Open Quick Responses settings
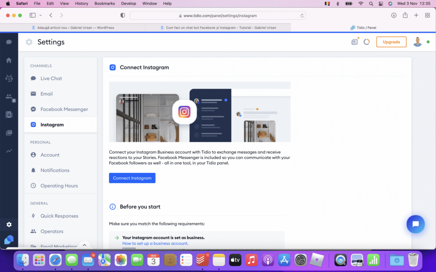The image size is (436, 272). click(60, 216)
